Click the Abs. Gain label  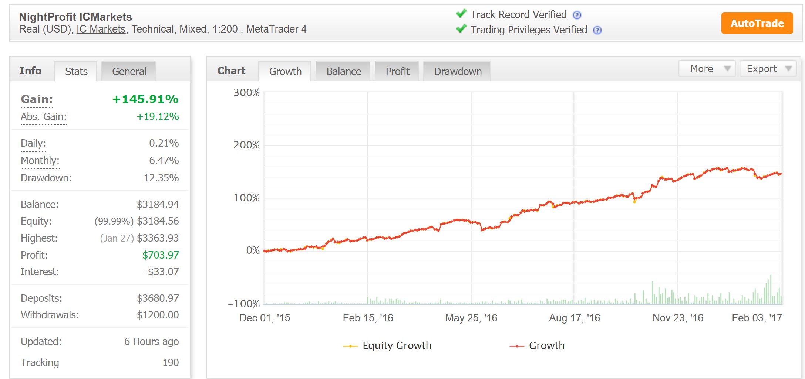(44, 117)
